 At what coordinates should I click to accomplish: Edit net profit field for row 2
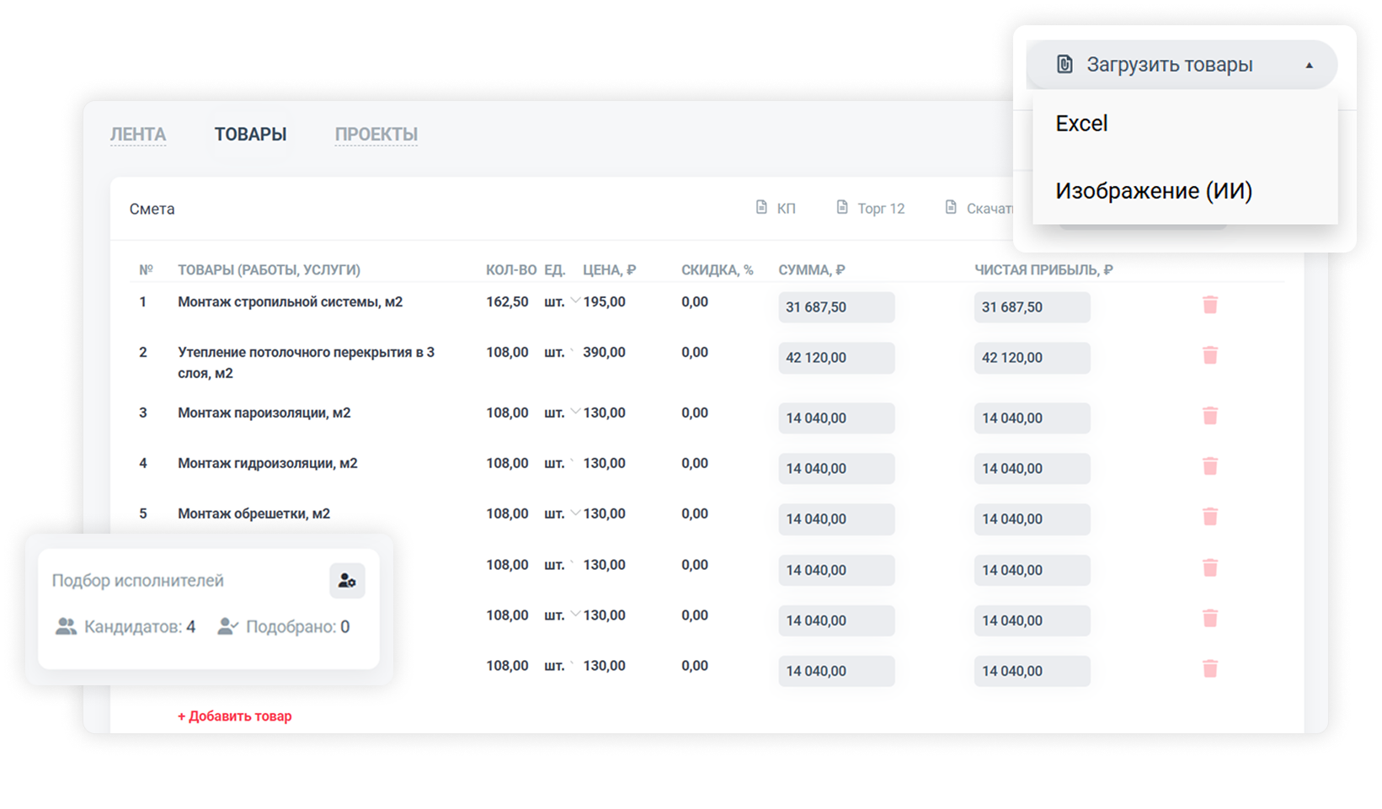1032,358
